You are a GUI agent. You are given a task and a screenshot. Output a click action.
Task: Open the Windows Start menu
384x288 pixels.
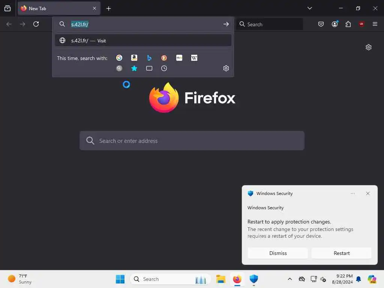pyautogui.click(x=120, y=279)
